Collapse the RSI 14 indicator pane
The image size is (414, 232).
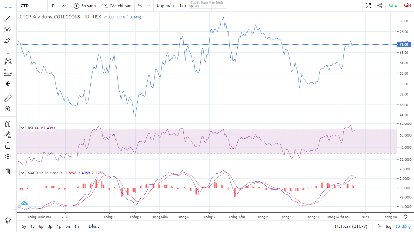pos(22,128)
